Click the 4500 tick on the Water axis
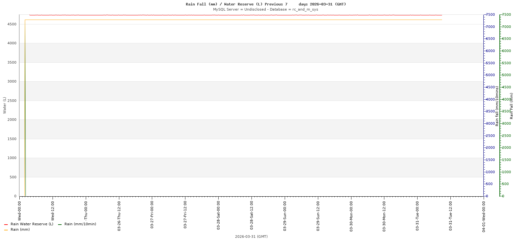The image size is (532, 241). click(x=12, y=24)
